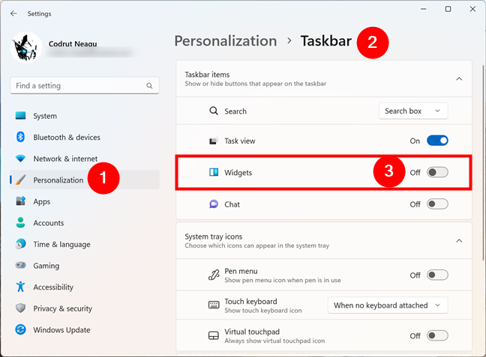Open Privacy & security
Image resolution: width=486 pixels, height=357 pixels.
85,308
